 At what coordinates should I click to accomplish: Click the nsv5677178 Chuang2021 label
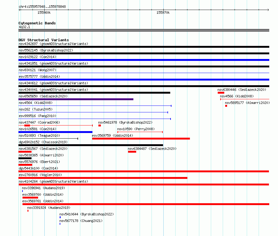(81, 221)
